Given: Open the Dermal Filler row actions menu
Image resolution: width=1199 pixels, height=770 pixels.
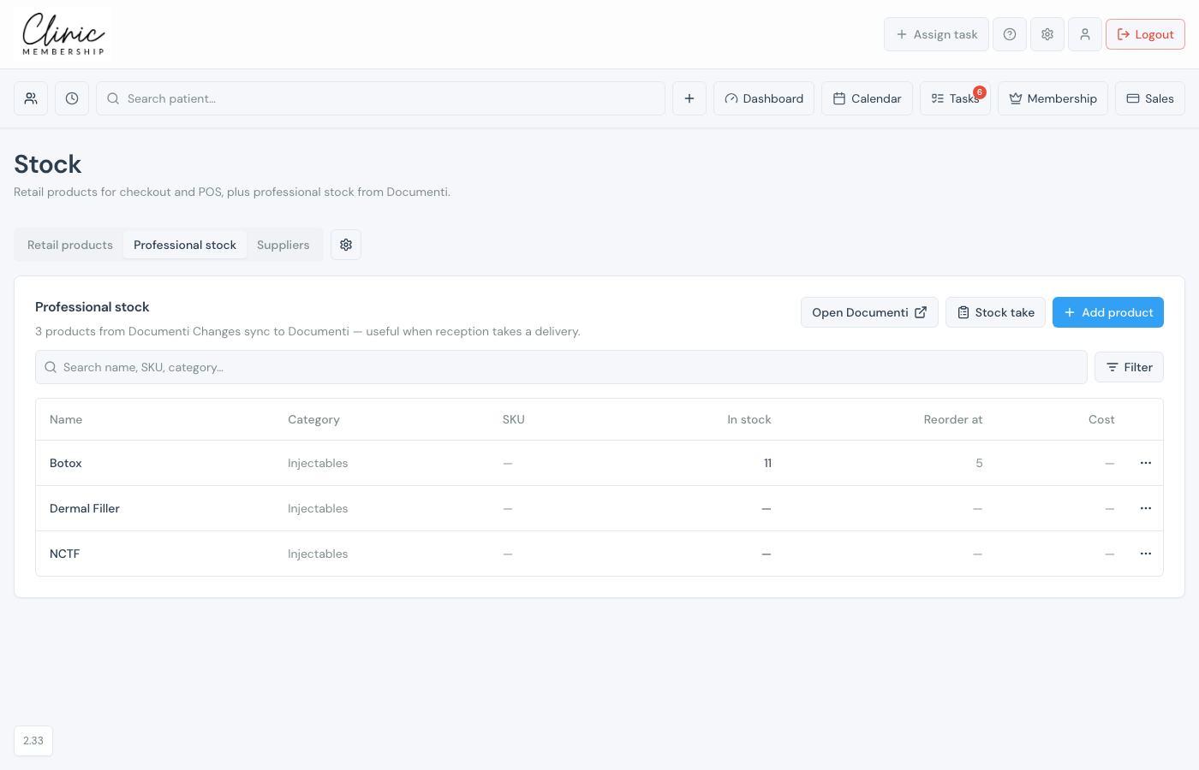Looking at the screenshot, I should pyautogui.click(x=1146, y=508).
